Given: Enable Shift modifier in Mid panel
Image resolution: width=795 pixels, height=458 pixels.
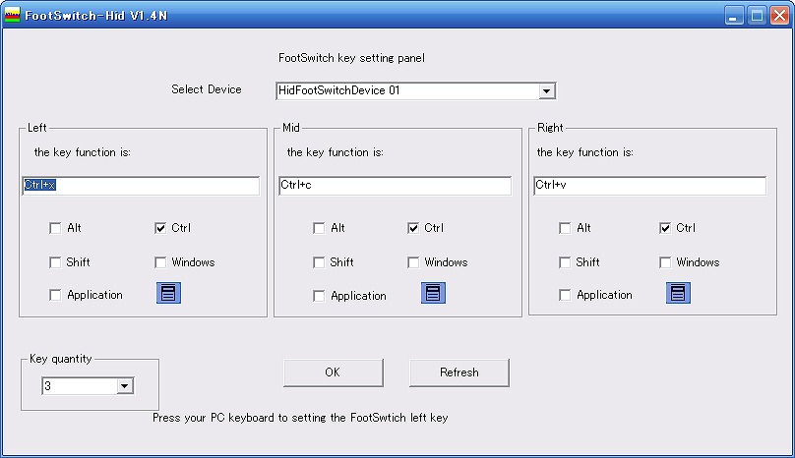Looking at the screenshot, I should tap(319, 262).
